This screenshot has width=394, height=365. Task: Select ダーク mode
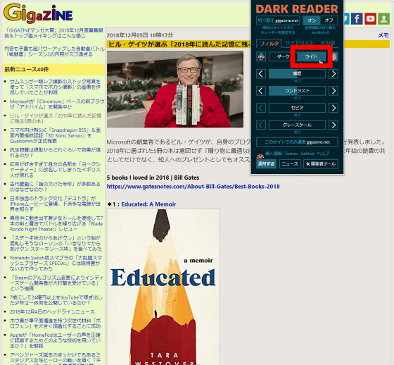pos(282,56)
